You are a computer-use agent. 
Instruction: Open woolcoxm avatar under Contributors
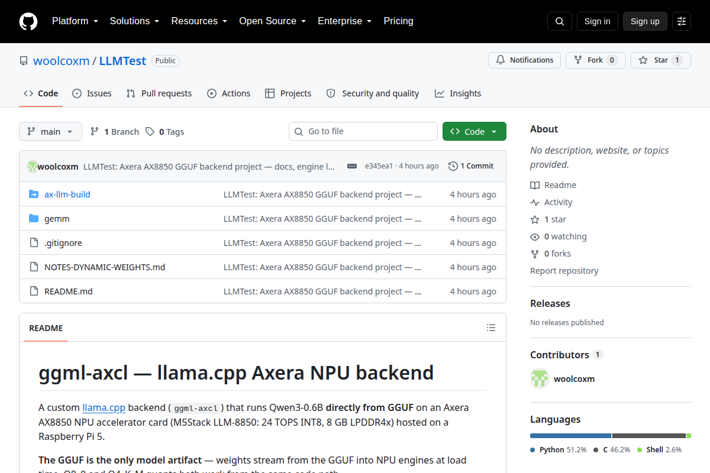pos(540,378)
